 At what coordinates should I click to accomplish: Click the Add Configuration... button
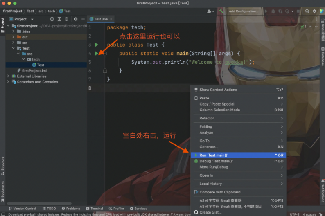(x=243, y=11)
